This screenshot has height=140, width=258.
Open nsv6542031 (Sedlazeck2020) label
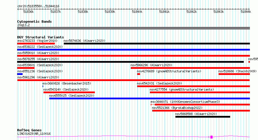pyautogui.click(x=159, y=83)
